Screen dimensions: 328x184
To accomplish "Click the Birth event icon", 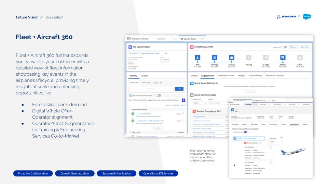I will click(197, 58).
